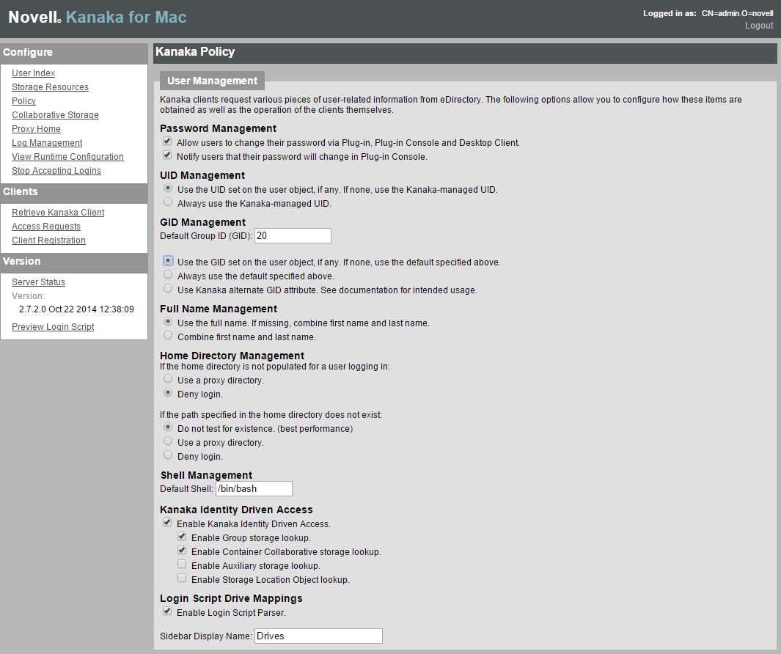The width and height of the screenshot is (781, 654).
Task: Toggle Notify users that password will change
Action: [x=167, y=155]
